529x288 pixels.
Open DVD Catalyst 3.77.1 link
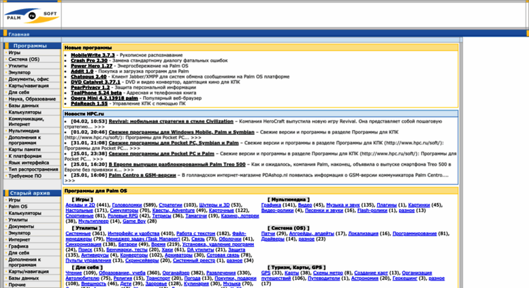point(95,82)
